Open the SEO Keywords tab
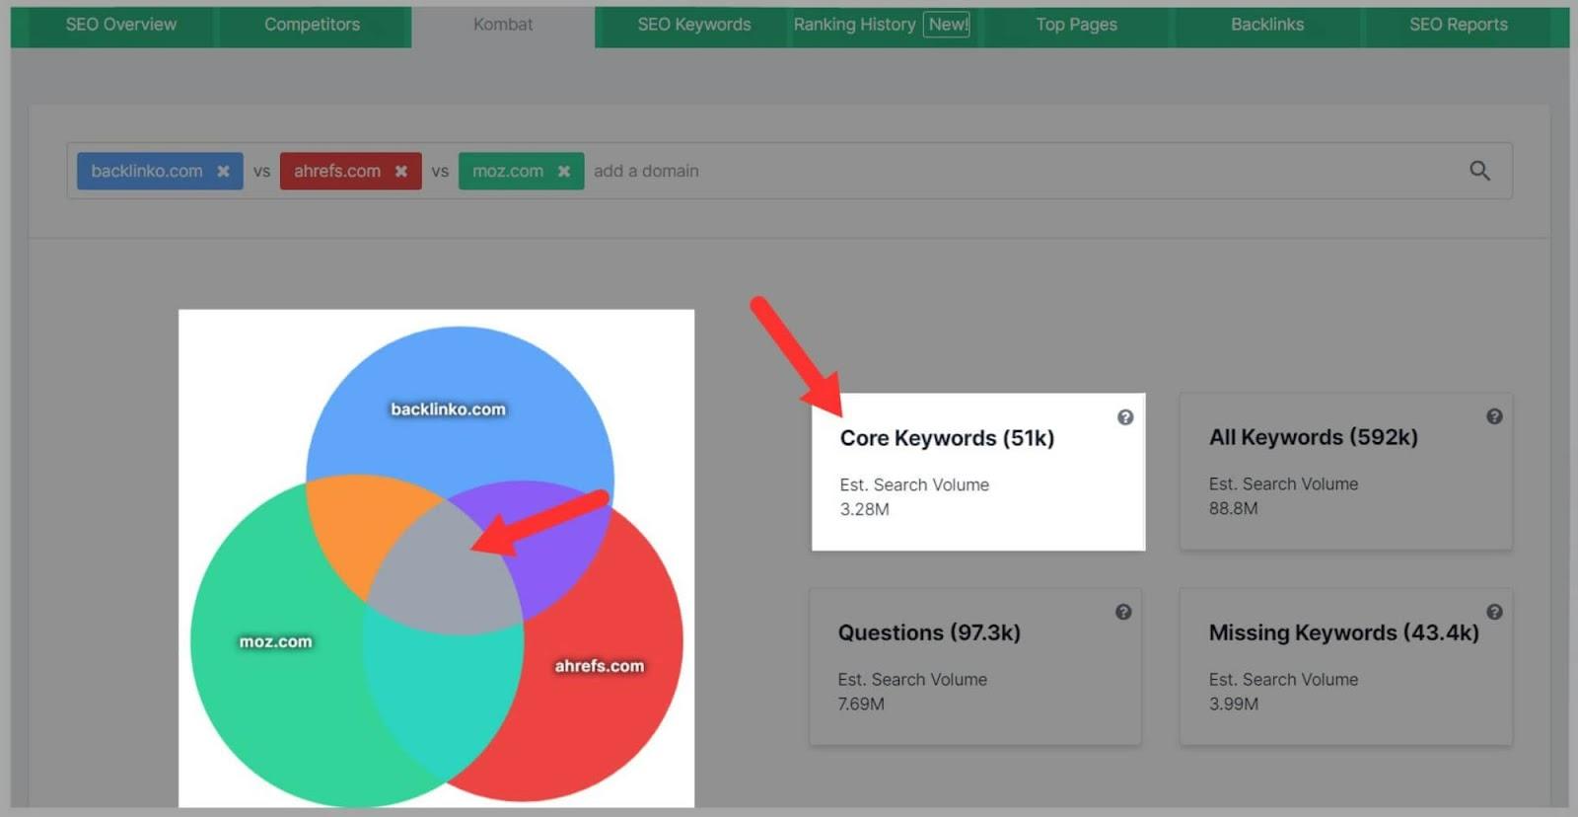Image resolution: width=1578 pixels, height=817 pixels. tap(693, 25)
